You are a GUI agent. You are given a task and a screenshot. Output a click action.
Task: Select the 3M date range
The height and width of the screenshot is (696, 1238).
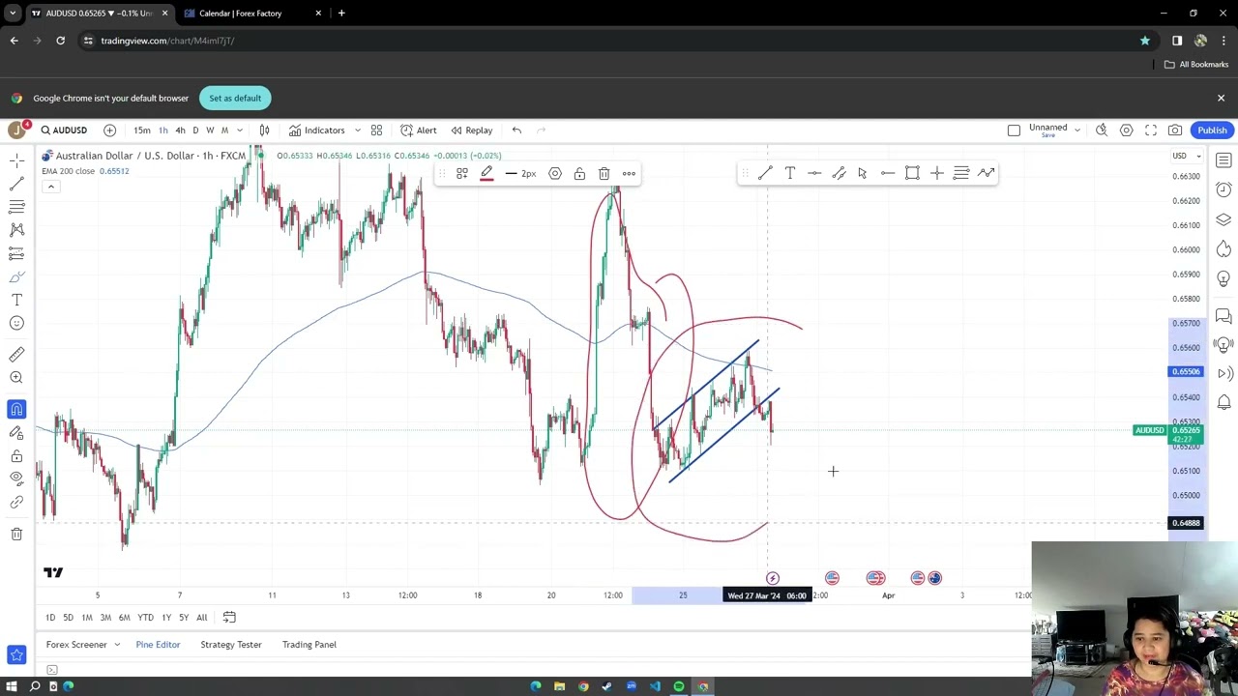pyautogui.click(x=105, y=618)
